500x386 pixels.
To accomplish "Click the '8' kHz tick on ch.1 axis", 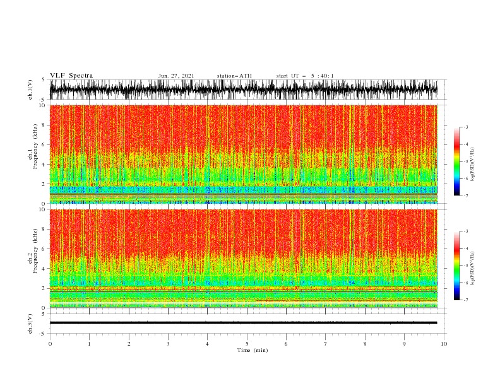I will point(44,125).
